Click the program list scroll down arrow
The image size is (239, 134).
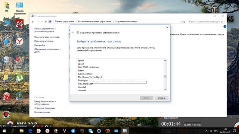pos(165,89)
